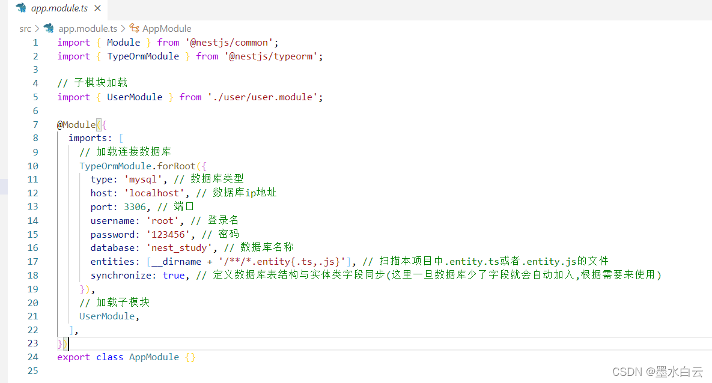The height and width of the screenshot is (383, 712).
Task: Click the breadcrumb NestJS file icon
Action: pyautogui.click(x=49, y=28)
